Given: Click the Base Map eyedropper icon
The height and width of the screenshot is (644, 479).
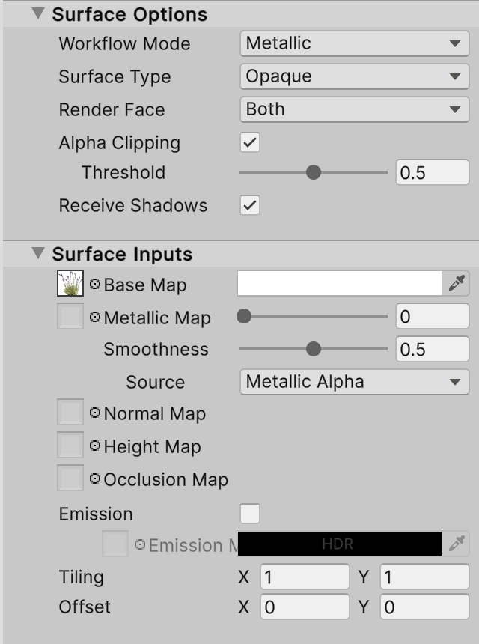Looking at the screenshot, I should [x=457, y=283].
